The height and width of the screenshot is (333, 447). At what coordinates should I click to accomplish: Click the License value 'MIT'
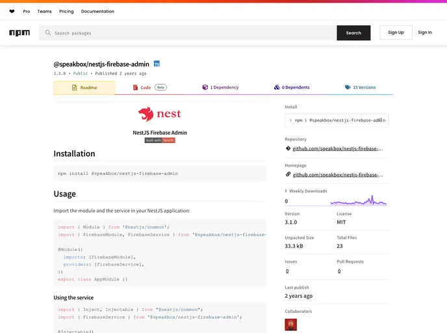click(x=341, y=222)
